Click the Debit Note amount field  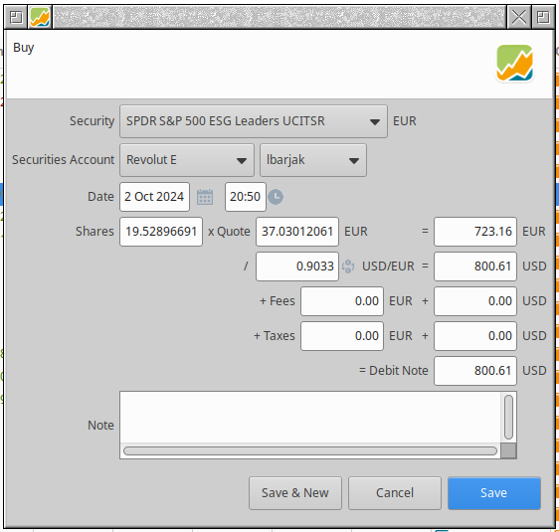click(x=475, y=371)
